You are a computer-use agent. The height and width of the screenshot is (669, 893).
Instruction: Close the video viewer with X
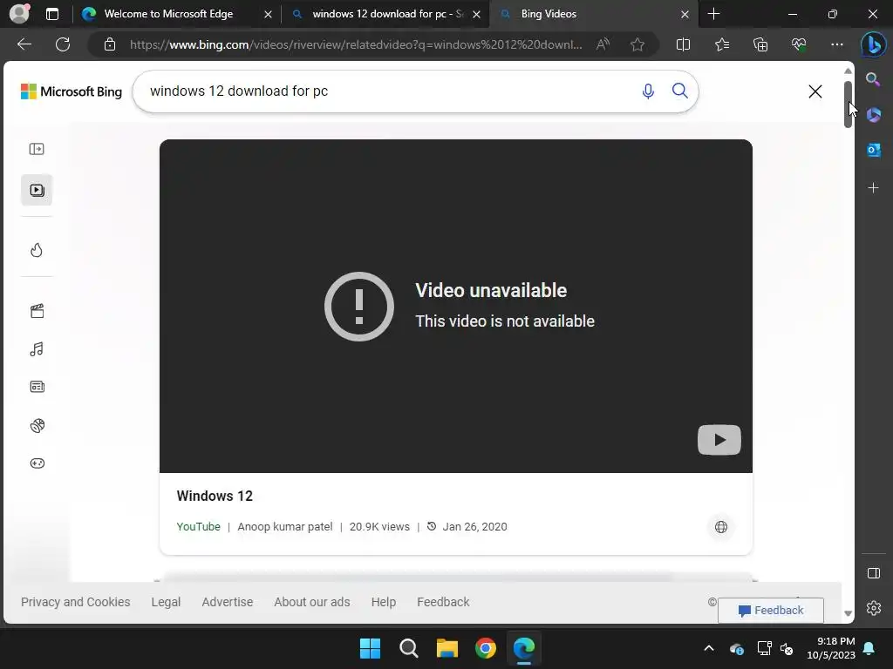pos(815,91)
